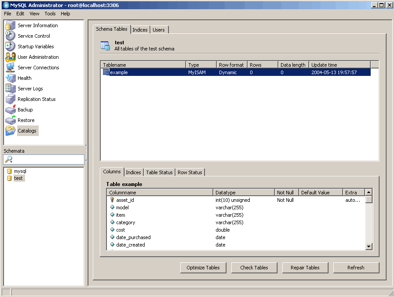Select the test schema in Schemata list
This screenshot has width=394, height=297.
[18, 178]
